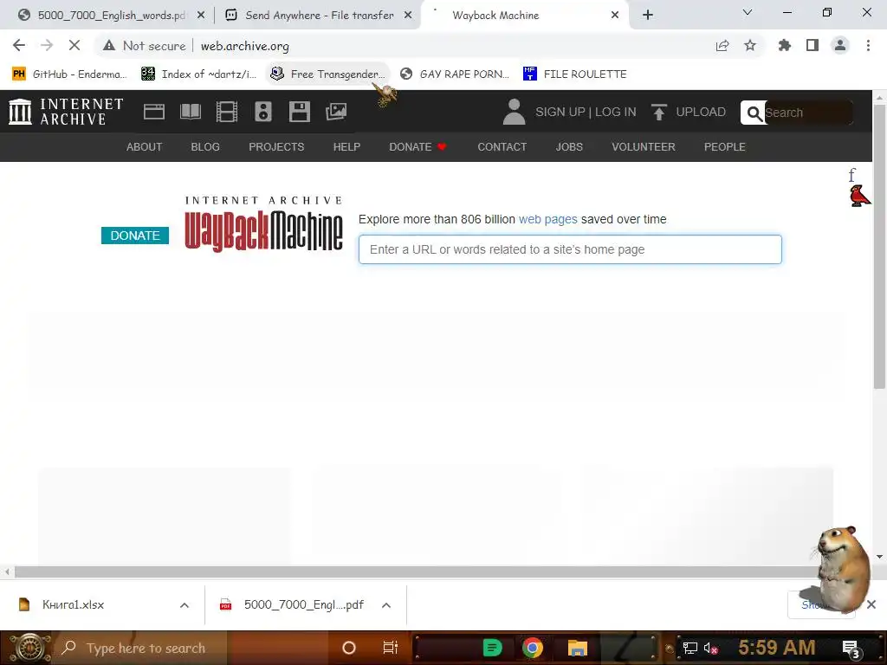The width and height of the screenshot is (887, 665).
Task: Open the tab search chevron
Action: pos(748,12)
